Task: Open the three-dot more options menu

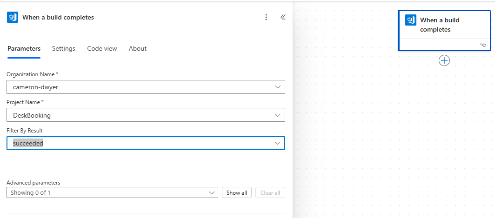Action: pyautogui.click(x=266, y=17)
